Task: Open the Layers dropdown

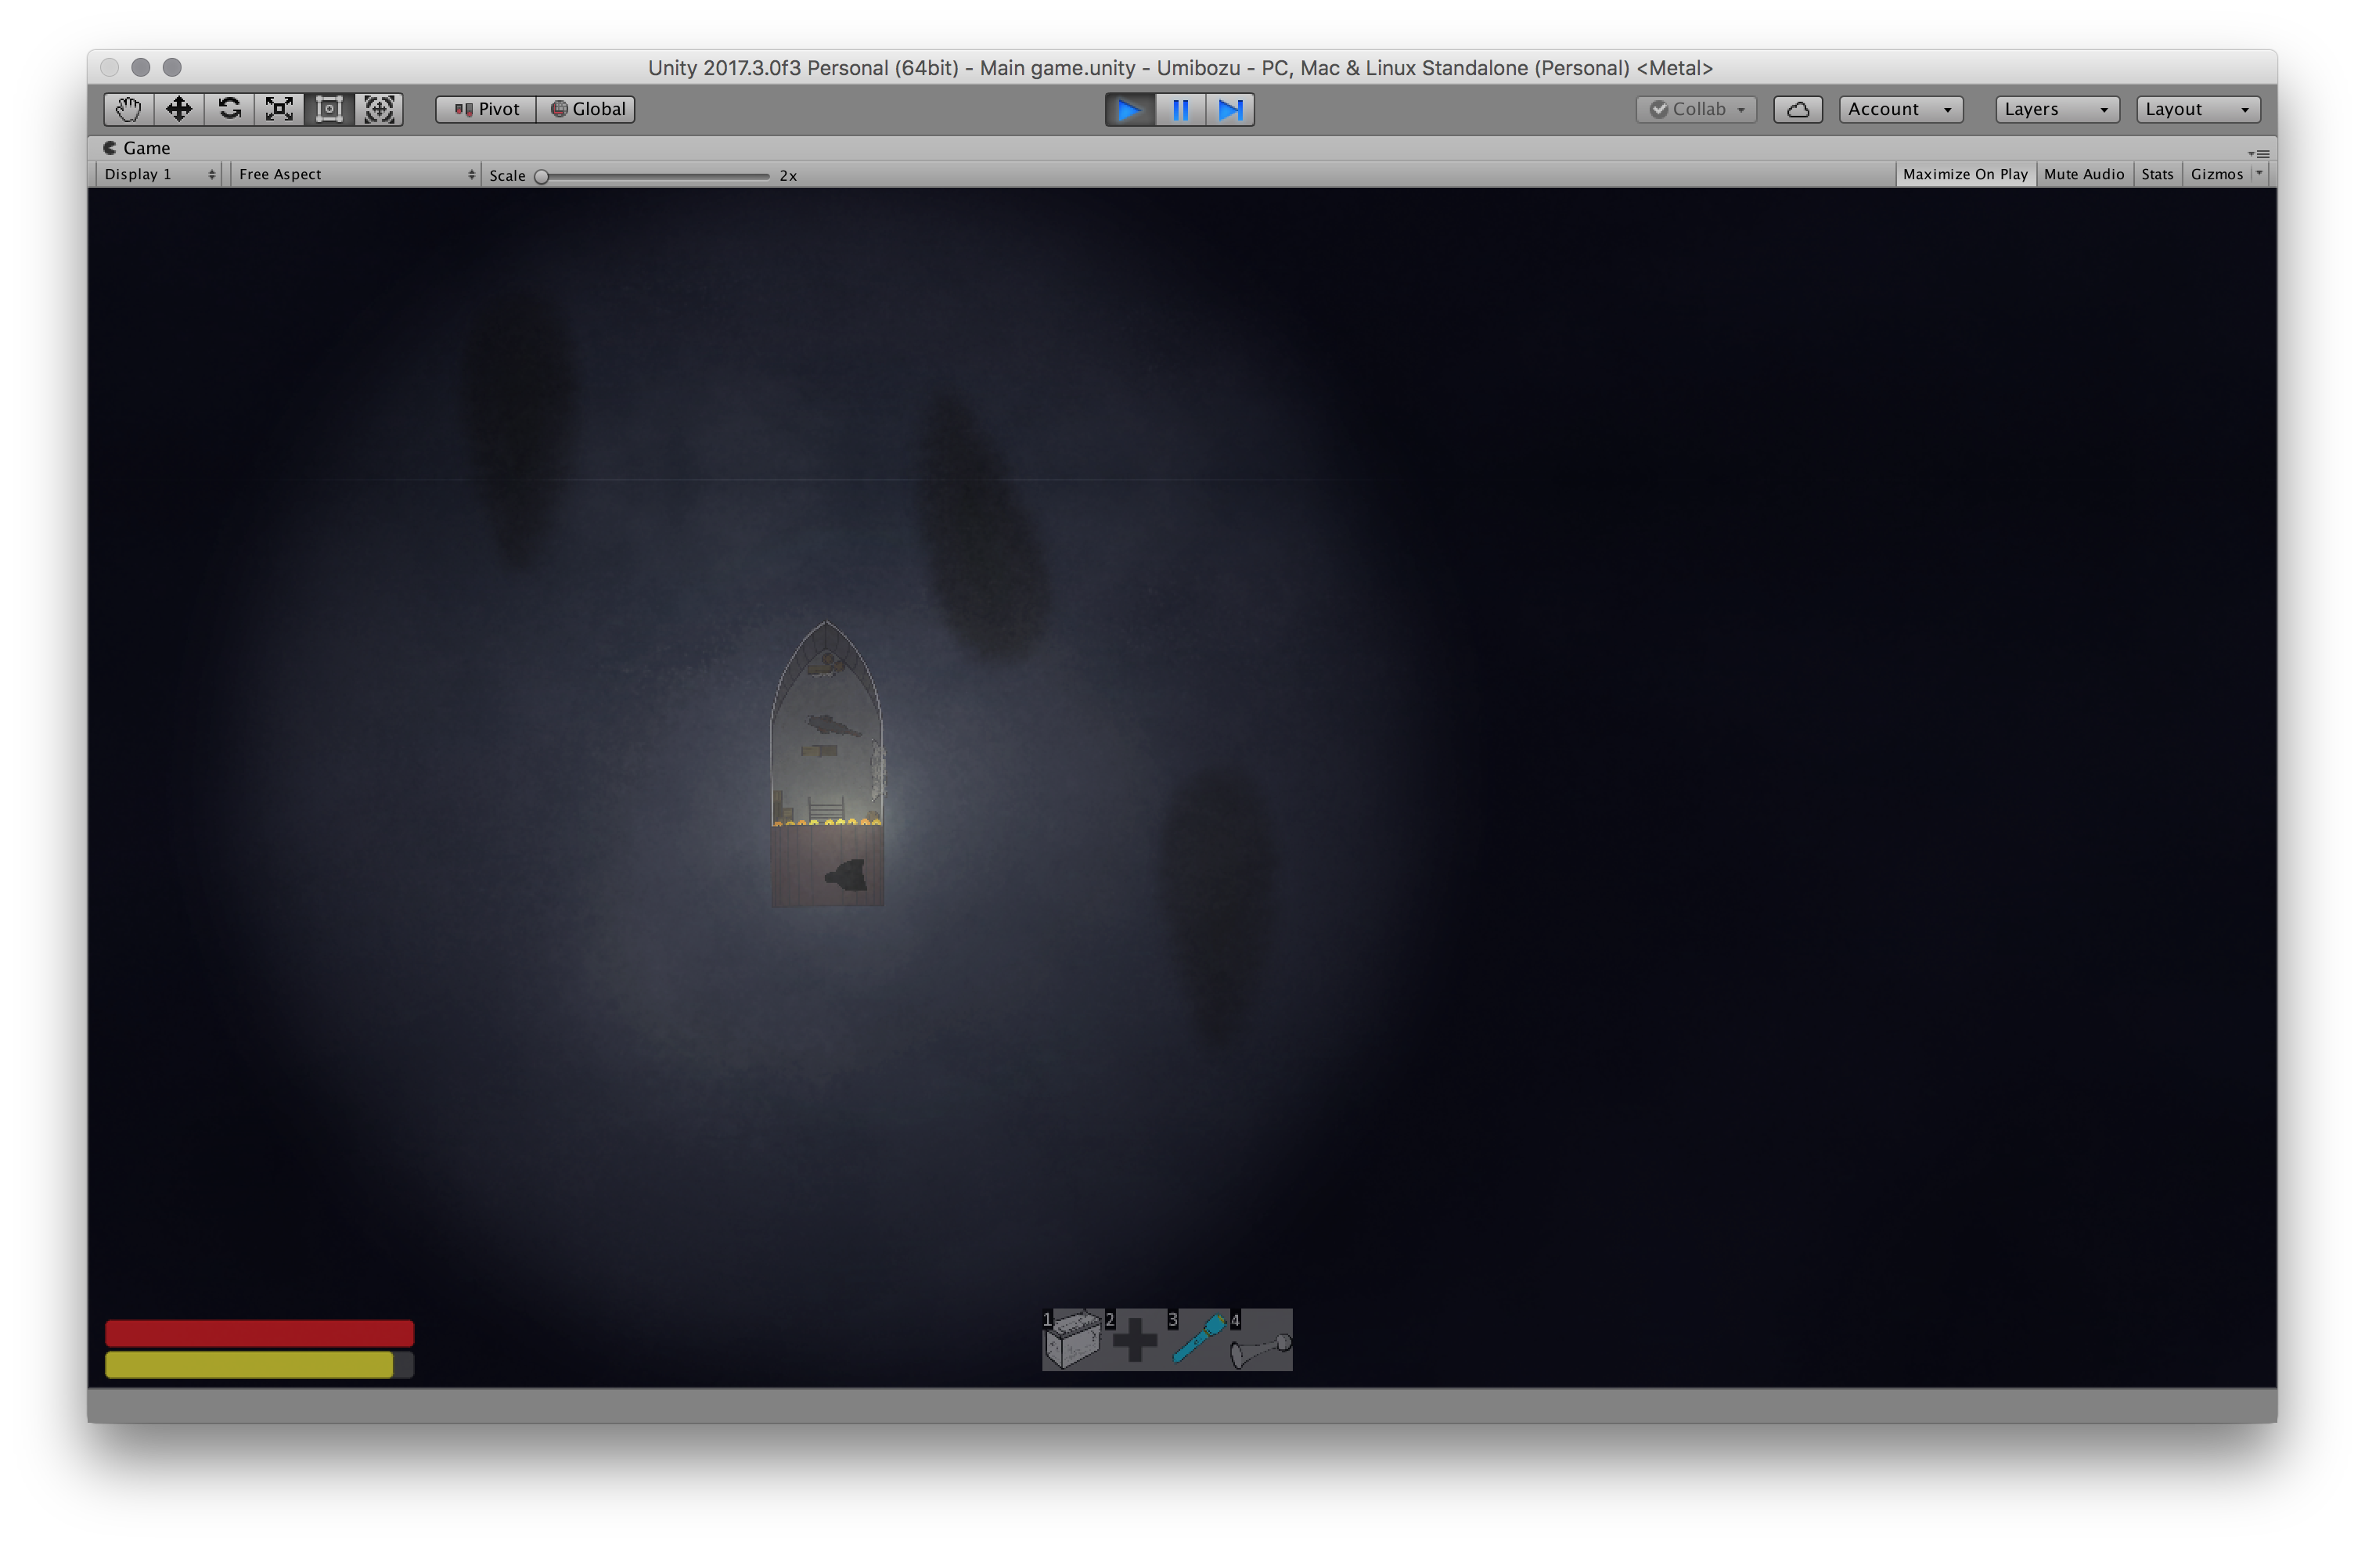Action: [2055, 110]
